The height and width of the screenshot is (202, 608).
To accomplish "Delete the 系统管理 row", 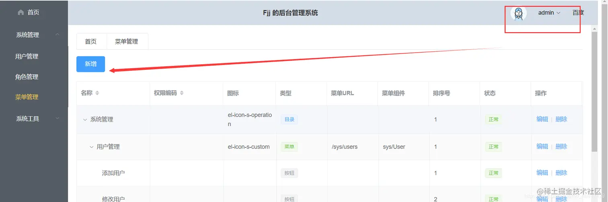I will click(561, 119).
